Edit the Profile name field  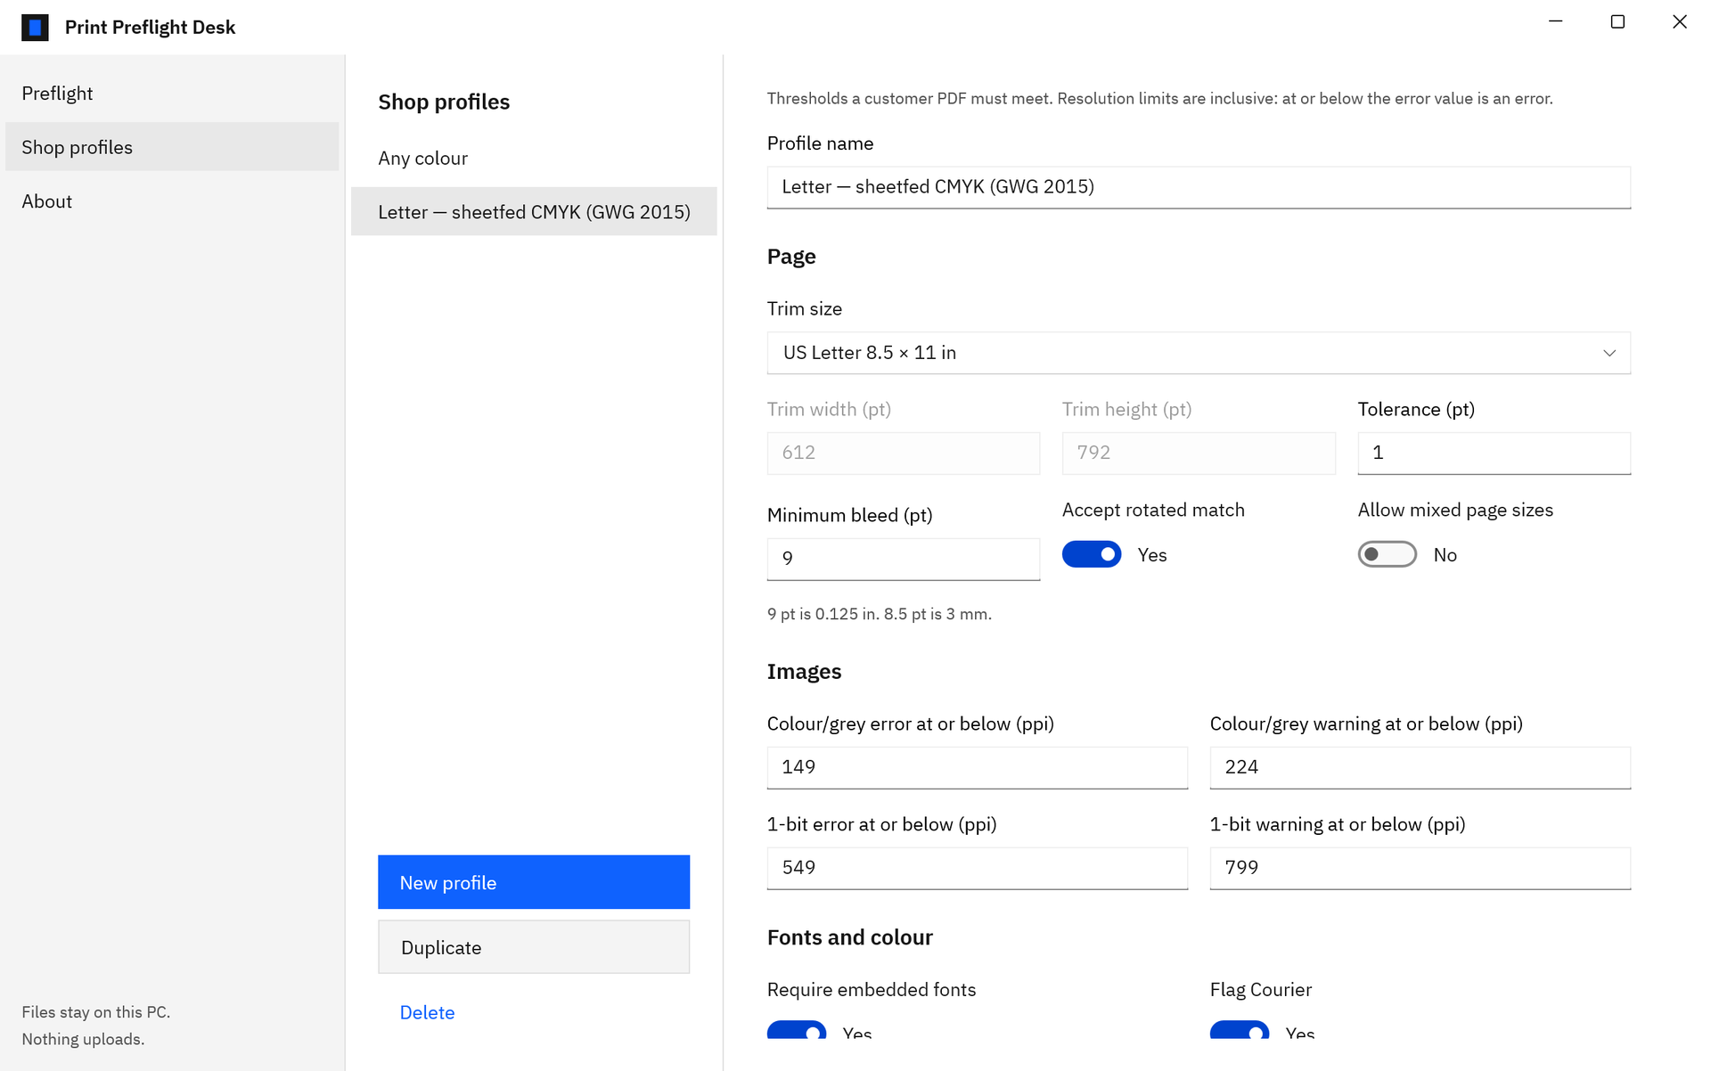click(1199, 187)
